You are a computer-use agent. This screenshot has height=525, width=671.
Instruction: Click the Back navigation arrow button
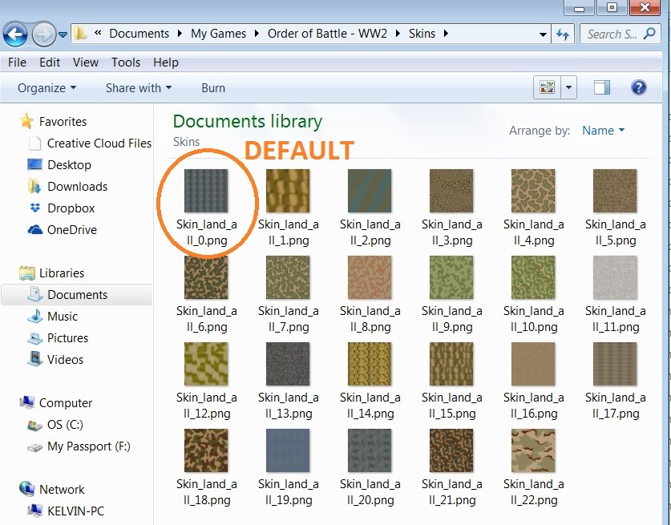pyautogui.click(x=16, y=34)
